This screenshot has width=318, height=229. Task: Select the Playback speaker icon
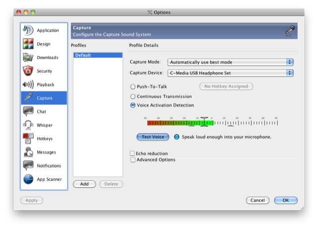coord(28,84)
